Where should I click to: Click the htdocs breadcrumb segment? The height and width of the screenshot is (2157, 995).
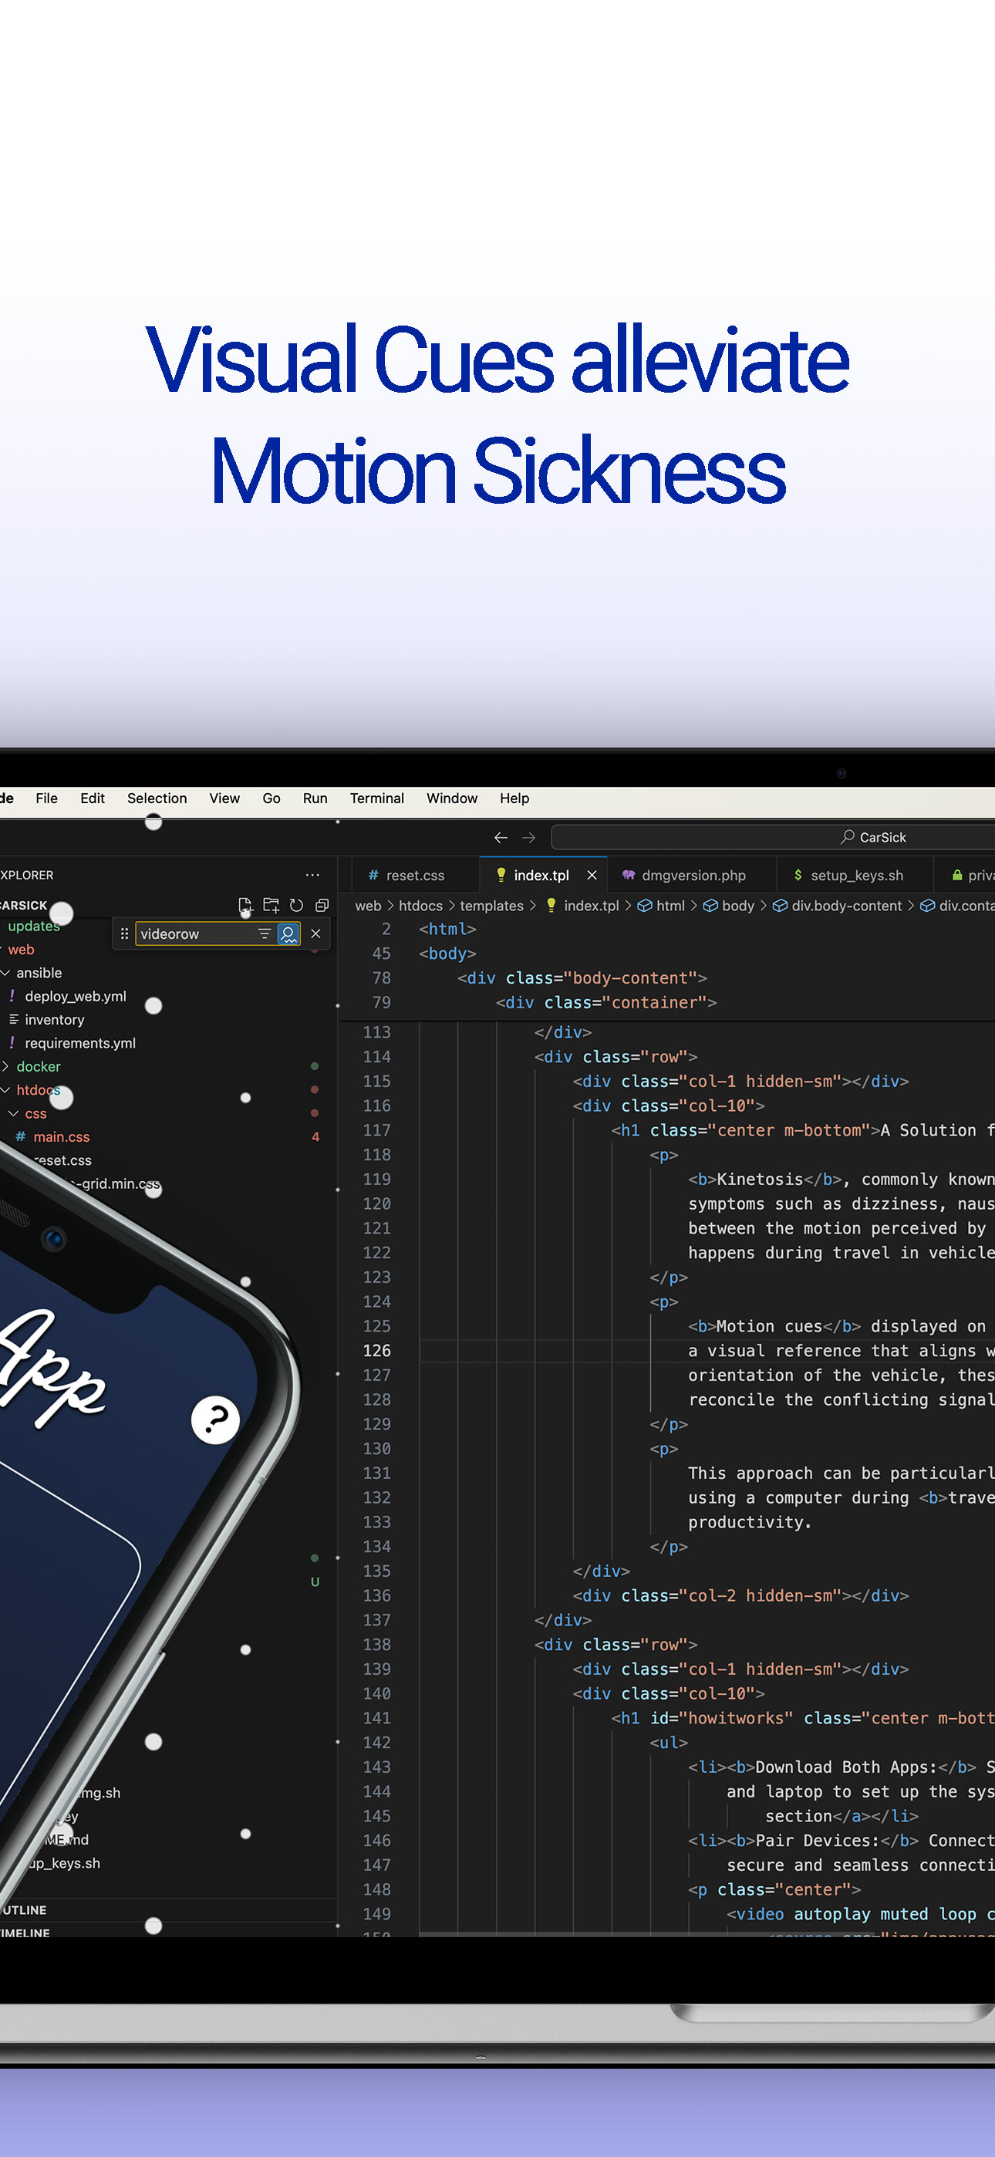420,906
